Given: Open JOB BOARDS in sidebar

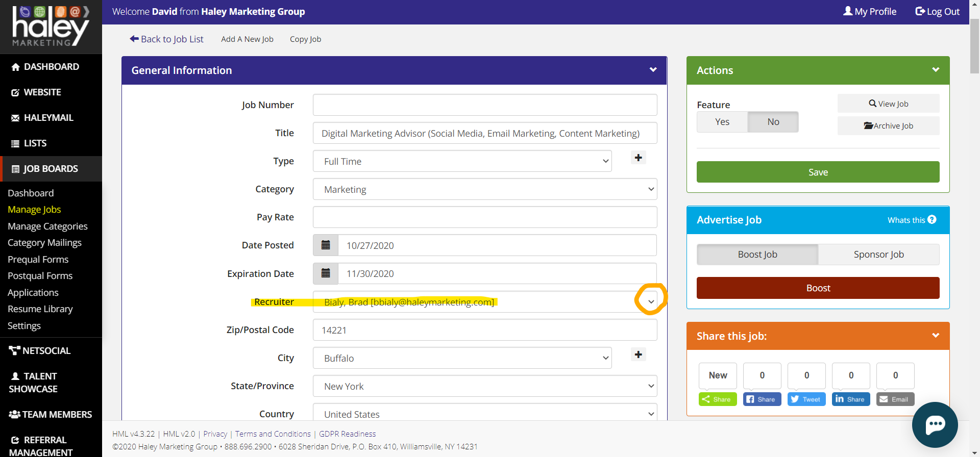Looking at the screenshot, I should tap(51, 169).
